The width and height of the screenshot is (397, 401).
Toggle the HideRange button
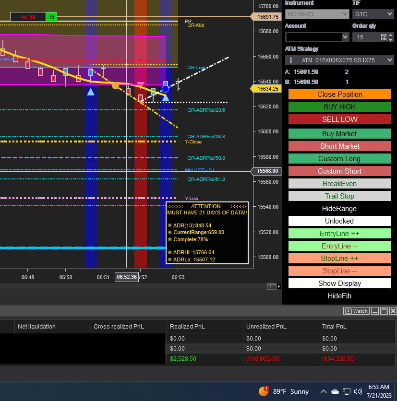pos(339,209)
